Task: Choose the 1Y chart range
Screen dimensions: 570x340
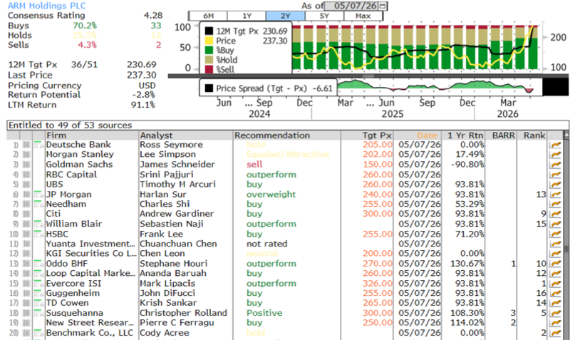Action: (247, 16)
